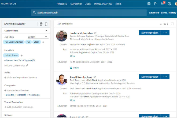Clear search filters with trash icon
The height and width of the screenshot is (118, 177).
41,24
